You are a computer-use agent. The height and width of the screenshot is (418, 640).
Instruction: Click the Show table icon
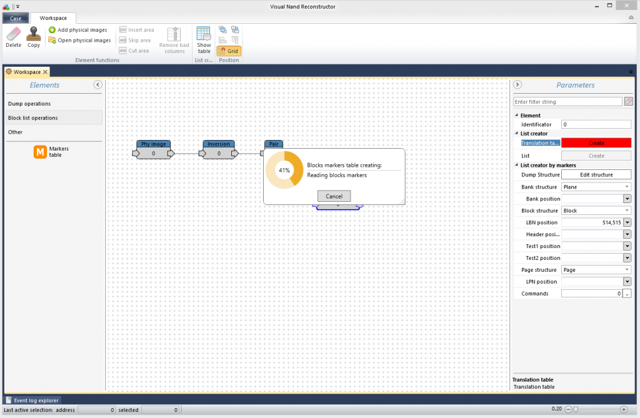click(204, 34)
